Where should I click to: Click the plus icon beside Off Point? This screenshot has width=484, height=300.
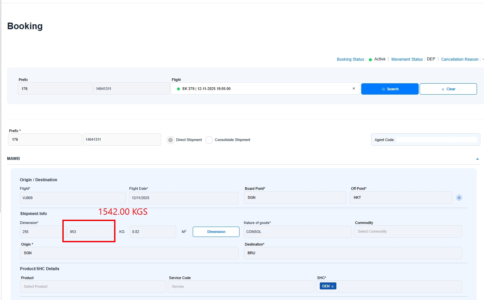coord(459,198)
